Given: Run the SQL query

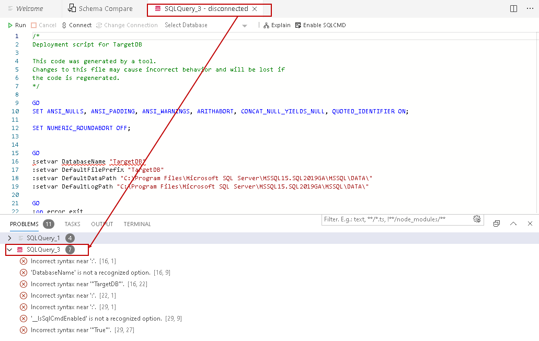Looking at the screenshot, I should [17, 25].
